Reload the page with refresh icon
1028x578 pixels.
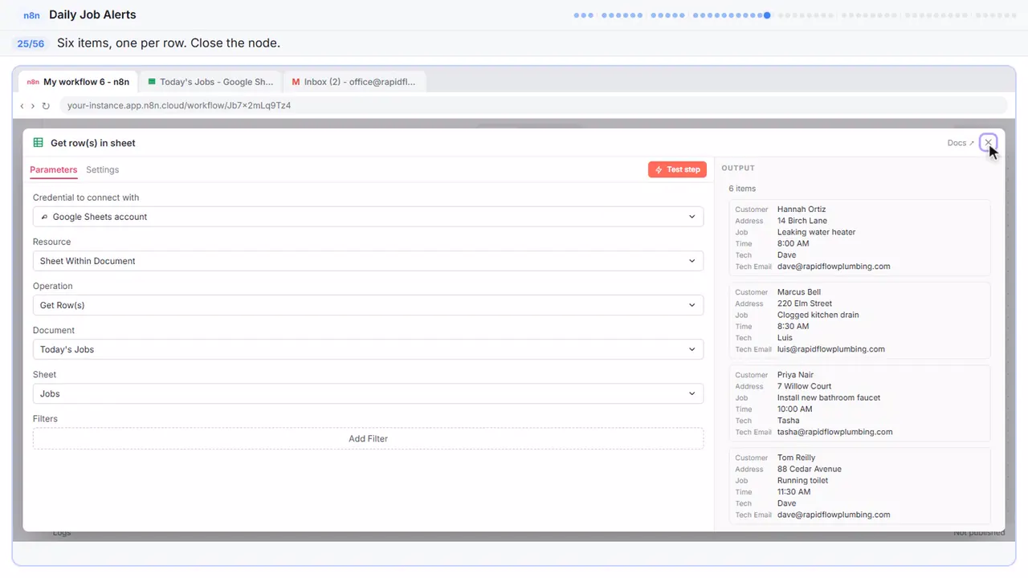pos(46,105)
